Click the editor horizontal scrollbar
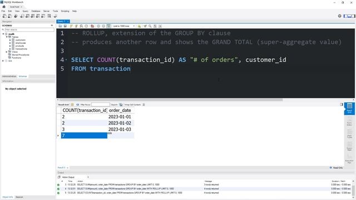Image resolution: width=356 pixels, height=200 pixels. pos(171,100)
